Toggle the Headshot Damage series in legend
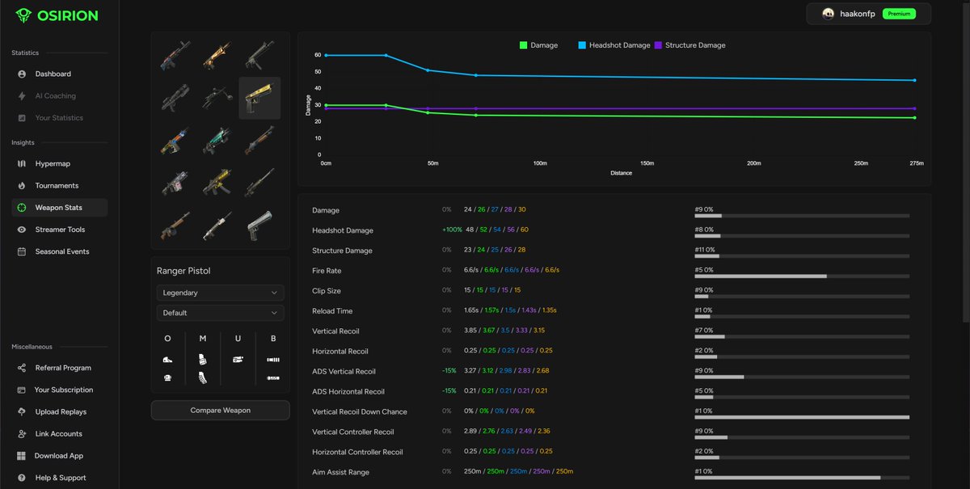 pyautogui.click(x=615, y=45)
